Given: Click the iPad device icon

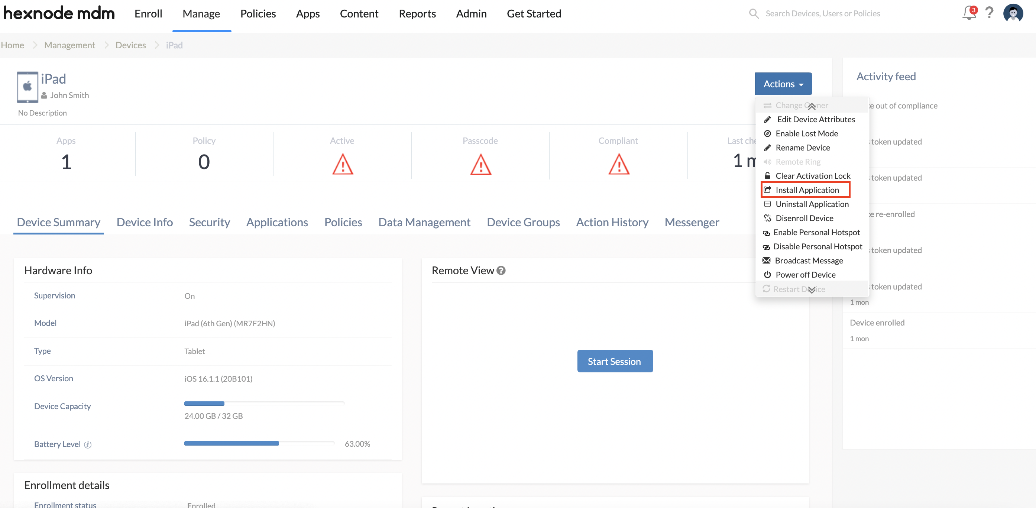Looking at the screenshot, I should [27, 87].
